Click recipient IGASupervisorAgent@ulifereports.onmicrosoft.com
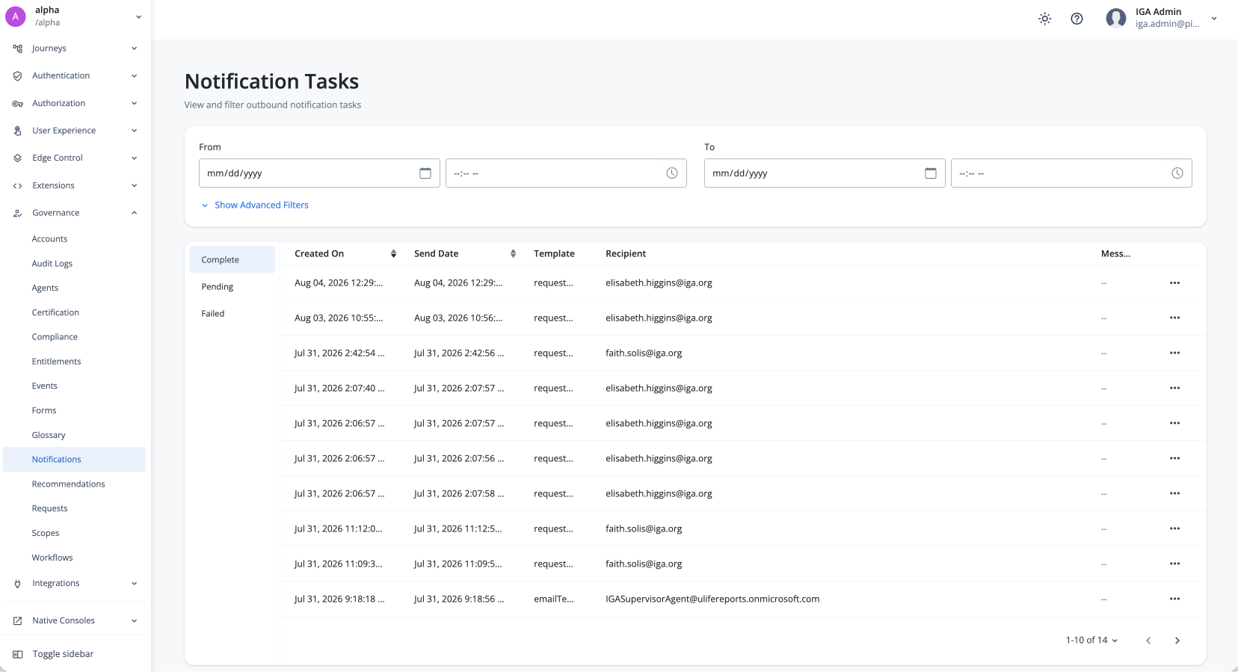The width and height of the screenshot is (1238, 672). (x=712, y=599)
